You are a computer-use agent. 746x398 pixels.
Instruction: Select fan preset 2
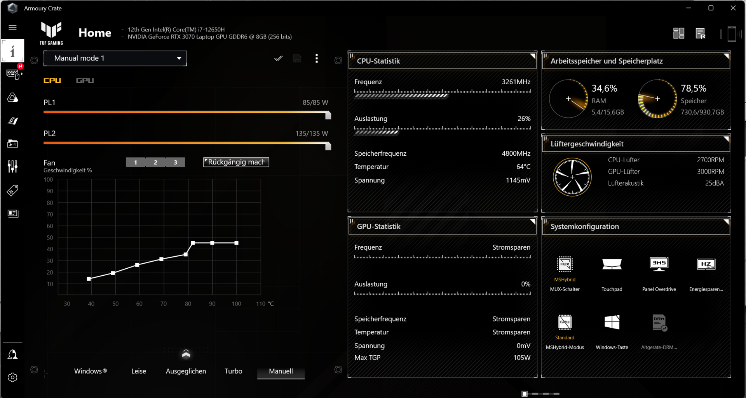pos(155,162)
